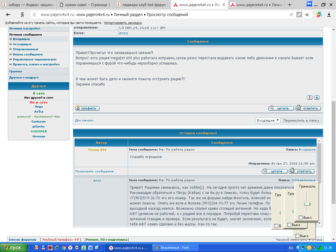Open Правила, папки и настройки
This screenshot has width=336, height=252.
(x=36, y=64)
